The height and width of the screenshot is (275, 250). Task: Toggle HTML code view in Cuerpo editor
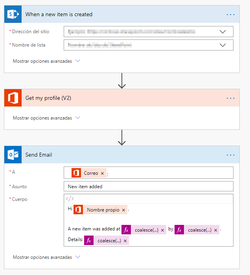[x=70, y=199]
